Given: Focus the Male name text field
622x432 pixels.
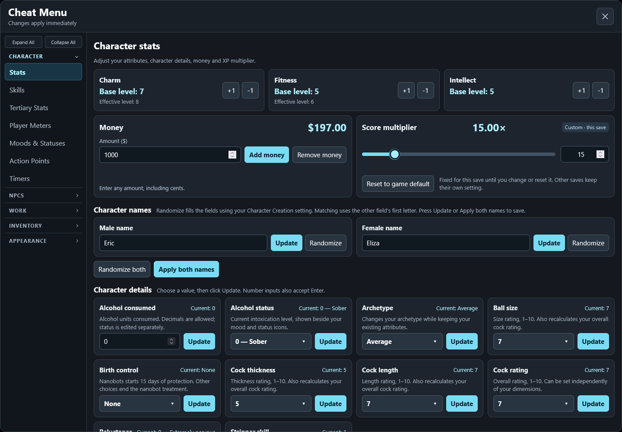Looking at the screenshot, I should pos(183,243).
